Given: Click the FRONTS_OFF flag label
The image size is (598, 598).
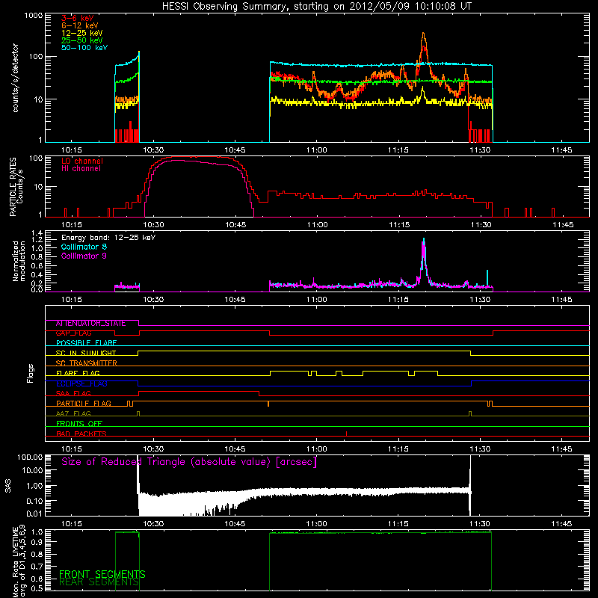Looking at the screenshot, I should pos(79,424).
